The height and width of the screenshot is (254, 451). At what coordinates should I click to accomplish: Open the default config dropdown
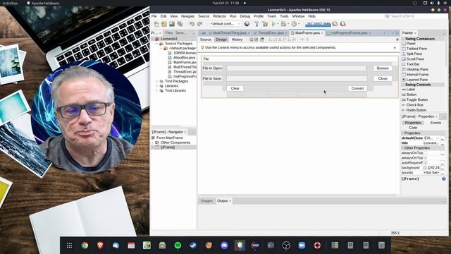pyautogui.click(x=225, y=24)
